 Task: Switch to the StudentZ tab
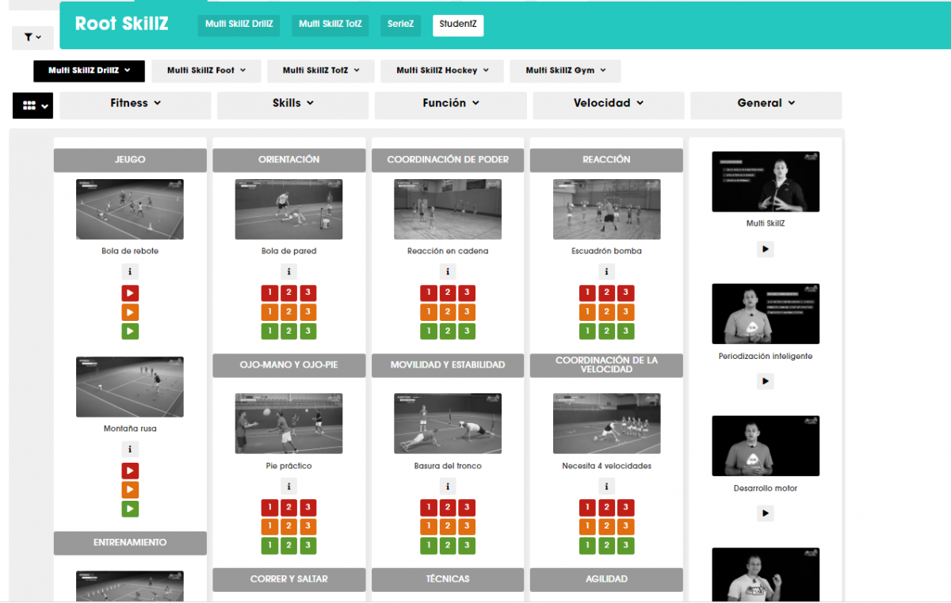(458, 25)
